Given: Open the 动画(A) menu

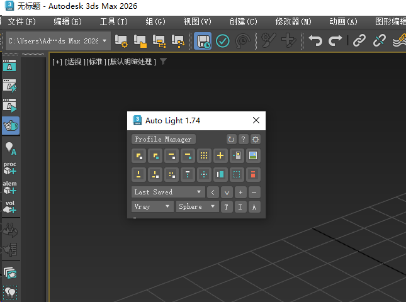Looking at the screenshot, I should 343,22.
